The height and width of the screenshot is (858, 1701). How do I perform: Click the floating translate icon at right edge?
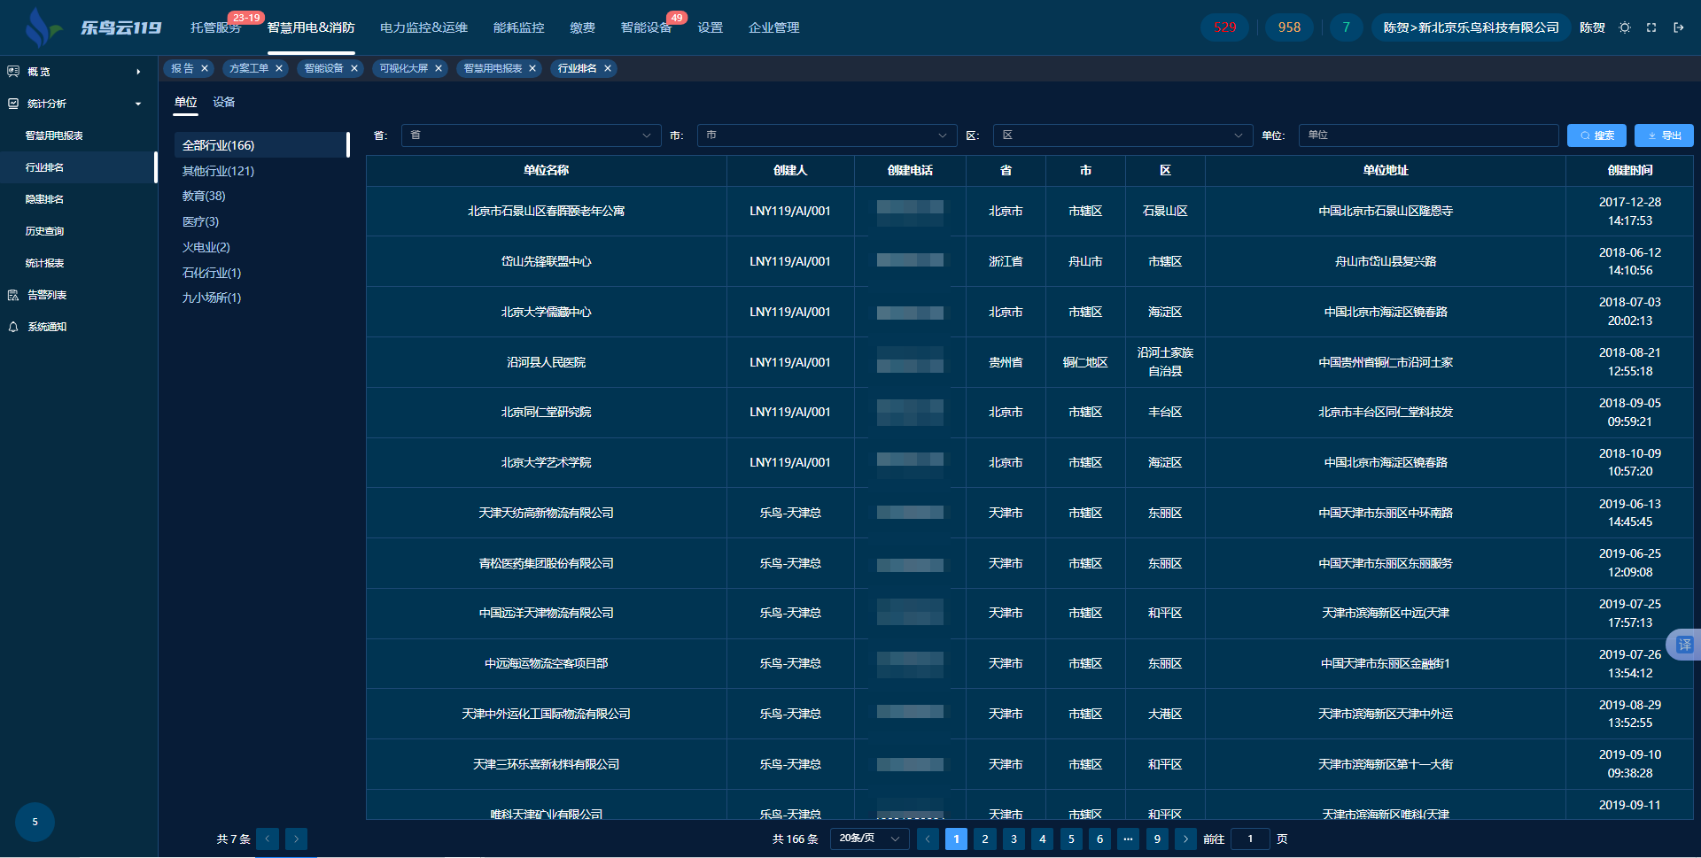[x=1683, y=645]
